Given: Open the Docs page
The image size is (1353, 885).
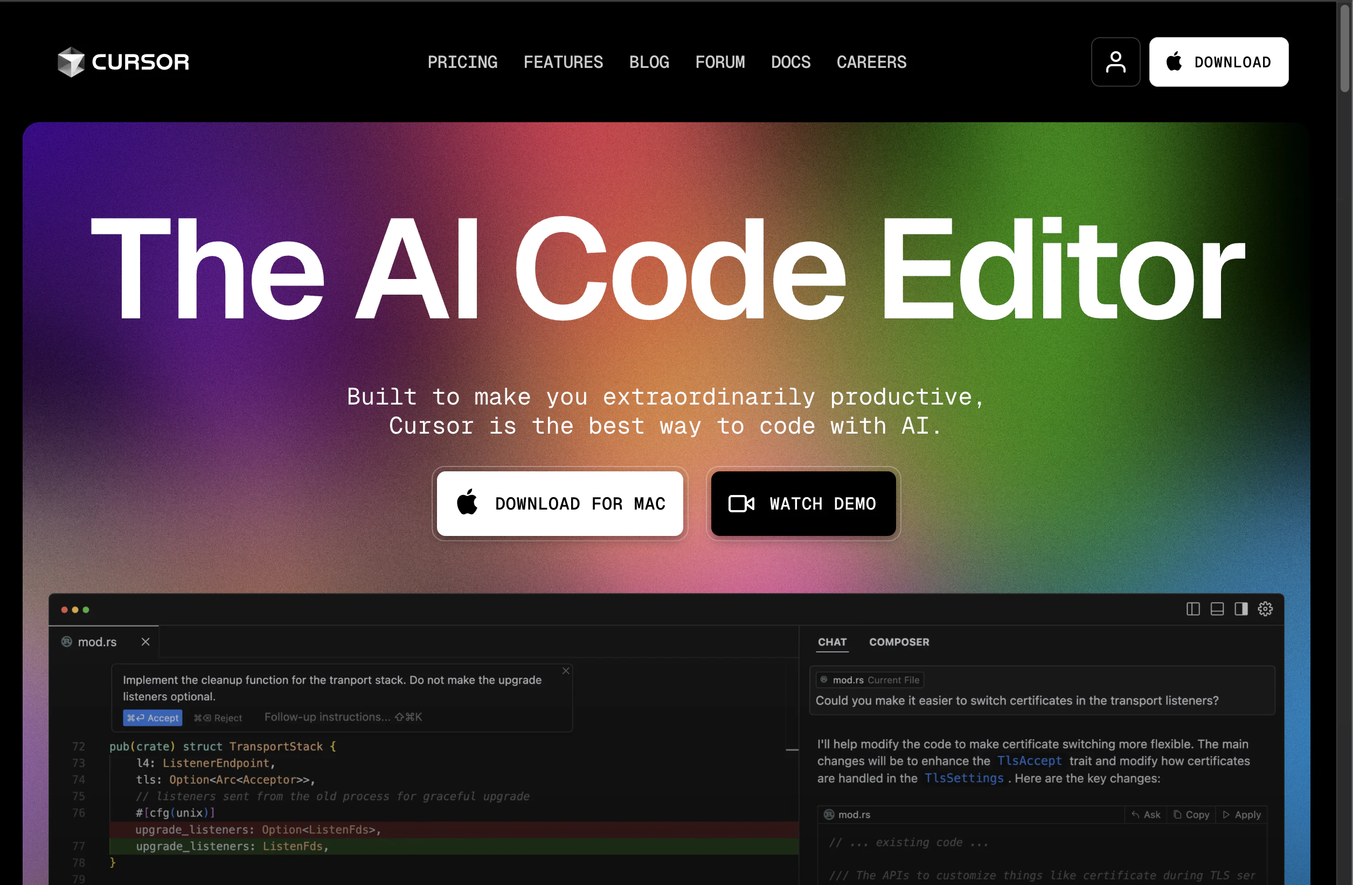Looking at the screenshot, I should point(791,62).
